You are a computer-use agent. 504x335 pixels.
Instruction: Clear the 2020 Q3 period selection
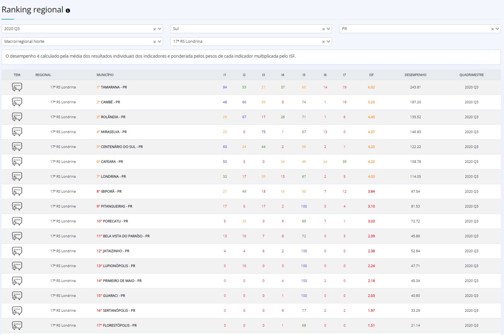[x=155, y=29]
